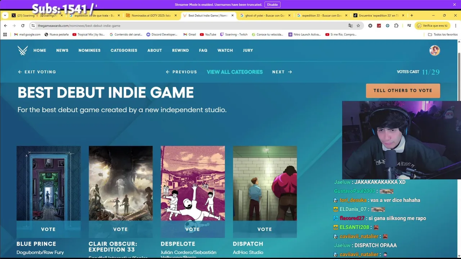Open Nitro Launch Activa bookmark
461x259 pixels.
304,35
